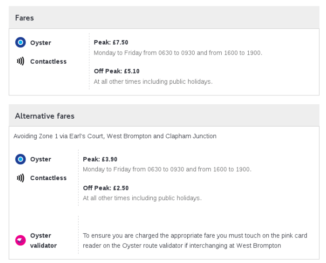Click the Contactless label in Alternative fares
The height and width of the screenshot is (263, 326).
(48, 178)
